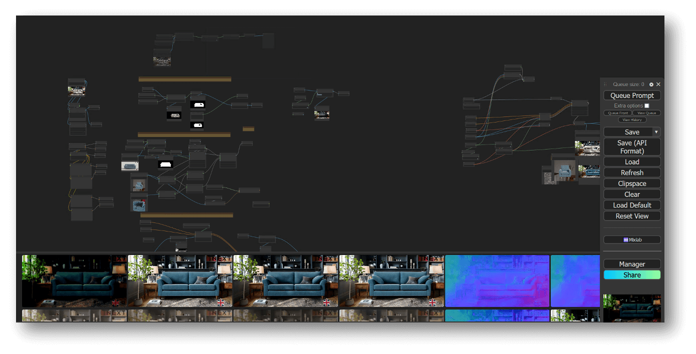Image resolution: width=696 pixels, height=354 pixels.
Task: Open the second sofa thumbnail in first row
Action: (180, 281)
